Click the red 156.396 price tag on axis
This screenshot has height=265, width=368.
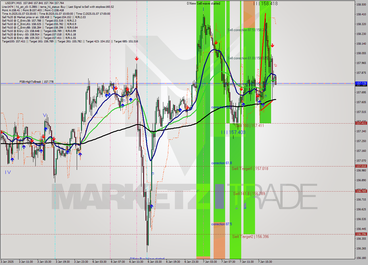(x=361, y=234)
